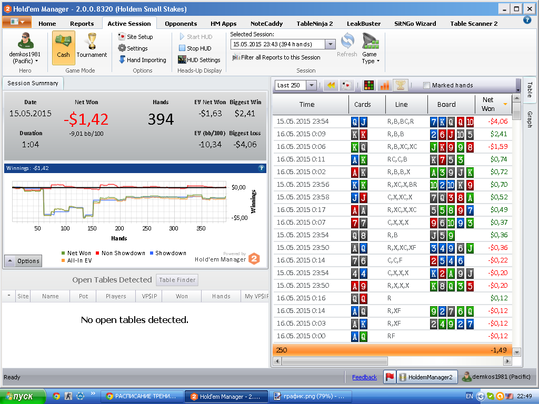Expand the graph Options panel
Screen dimensions: 539x404
coord(23,261)
